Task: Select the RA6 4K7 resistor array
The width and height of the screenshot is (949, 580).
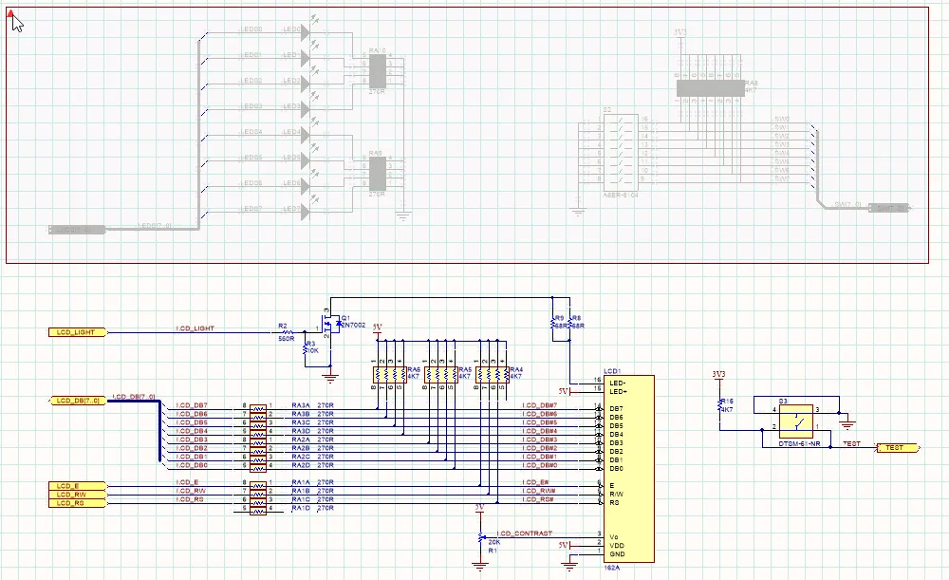Action: [390, 375]
